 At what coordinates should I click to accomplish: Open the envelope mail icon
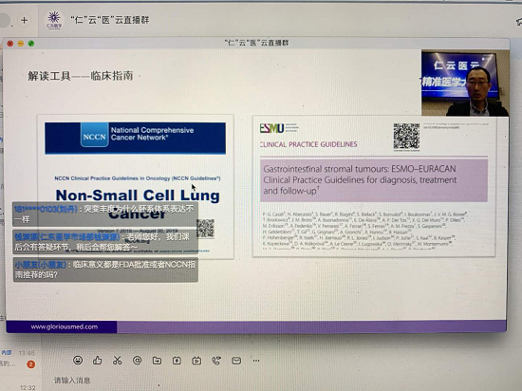(x=236, y=361)
